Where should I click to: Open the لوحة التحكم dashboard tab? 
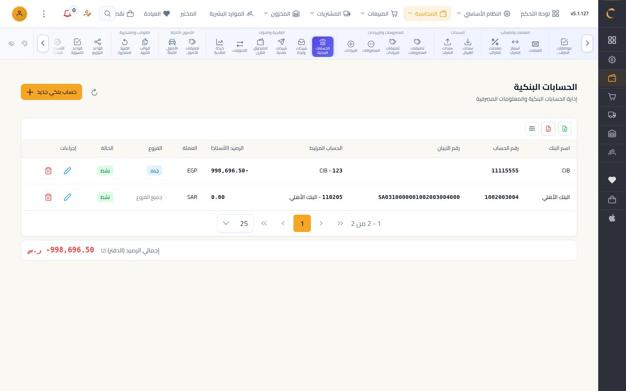(x=540, y=14)
